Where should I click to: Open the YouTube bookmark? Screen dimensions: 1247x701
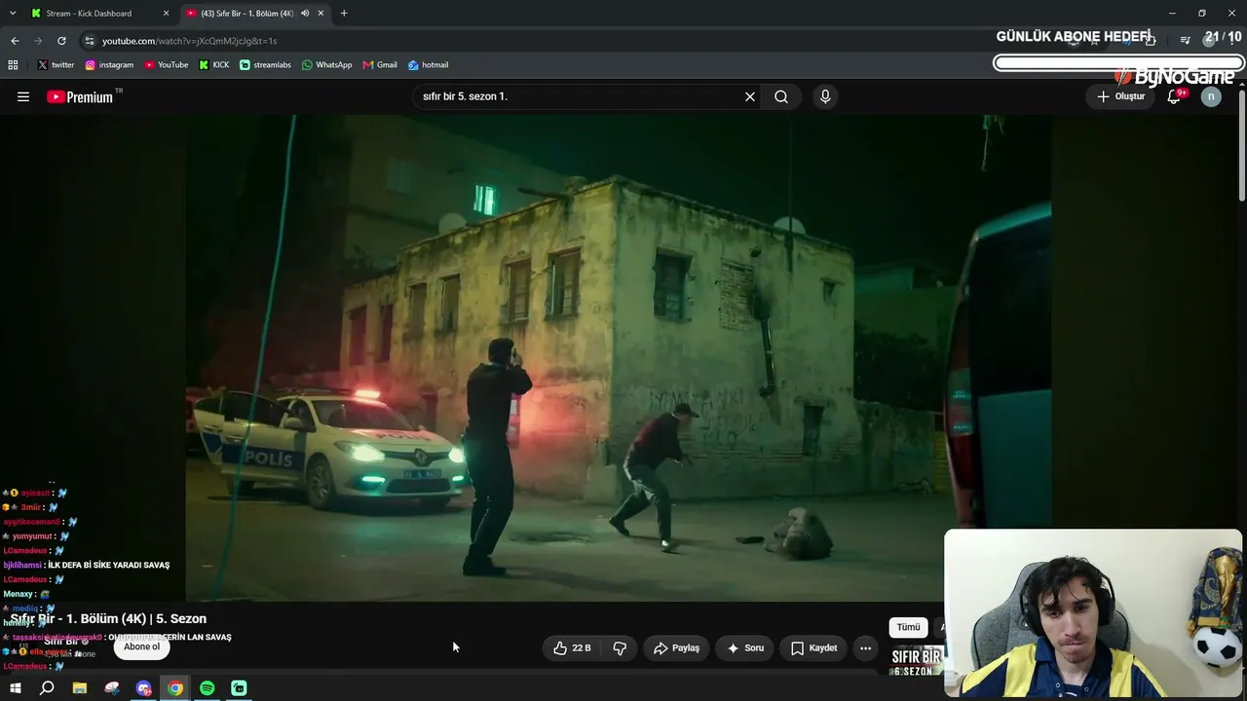[x=167, y=65]
